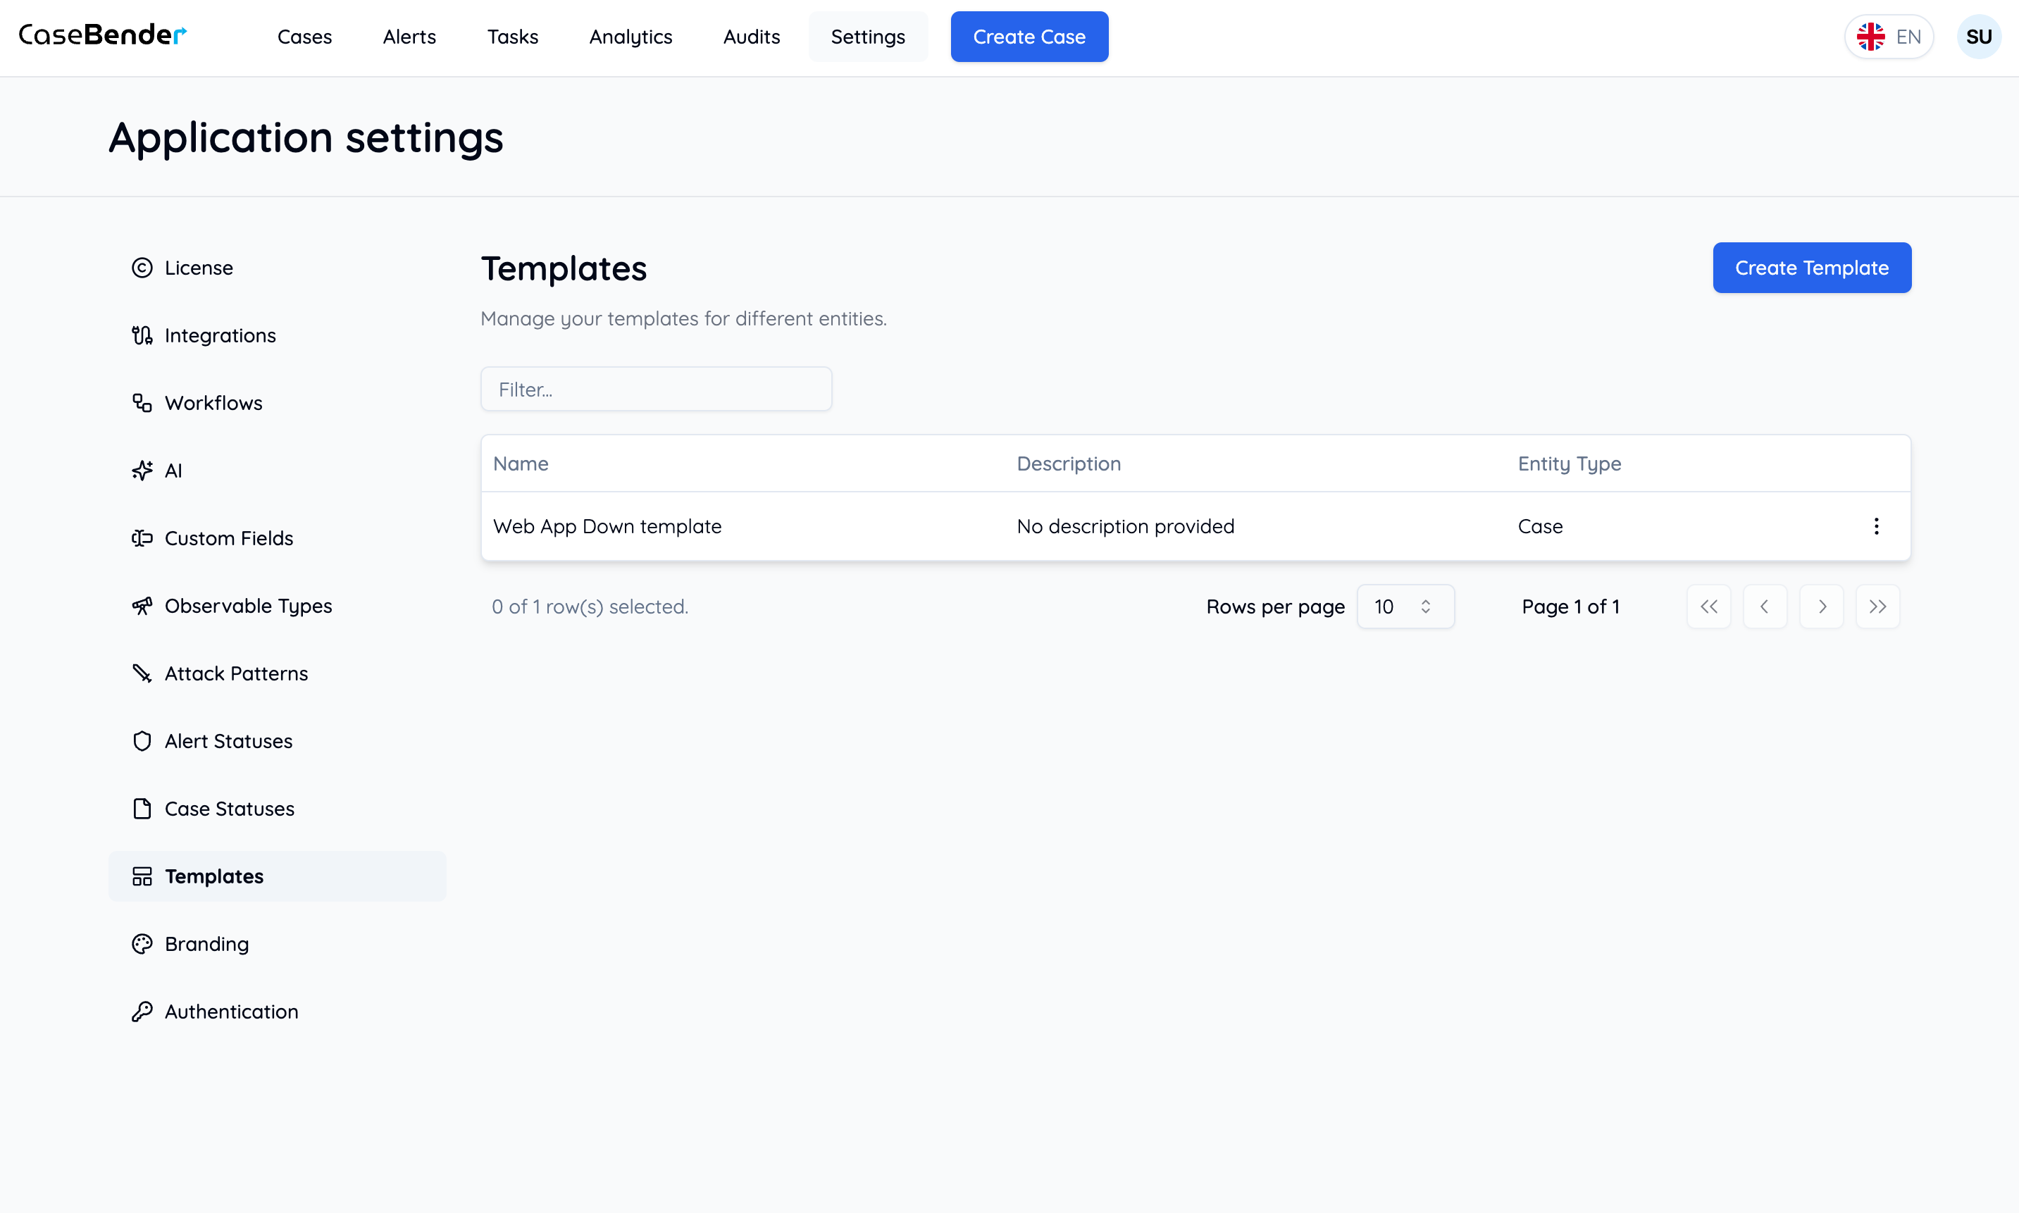Open the SU user avatar menu
2019x1213 pixels.
click(1980, 36)
